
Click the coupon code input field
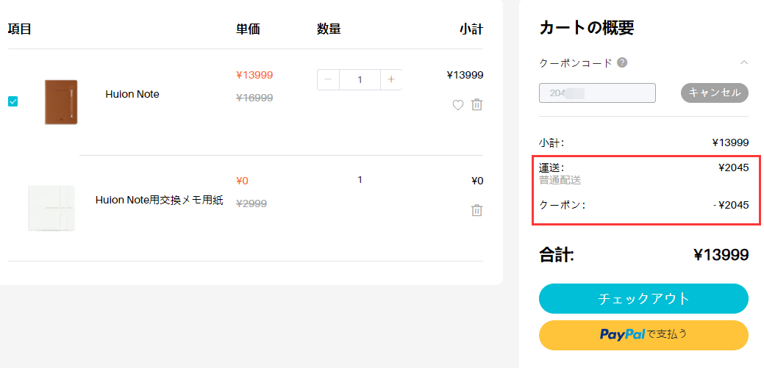point(597,93)
